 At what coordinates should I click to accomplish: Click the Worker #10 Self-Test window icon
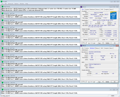2,76
